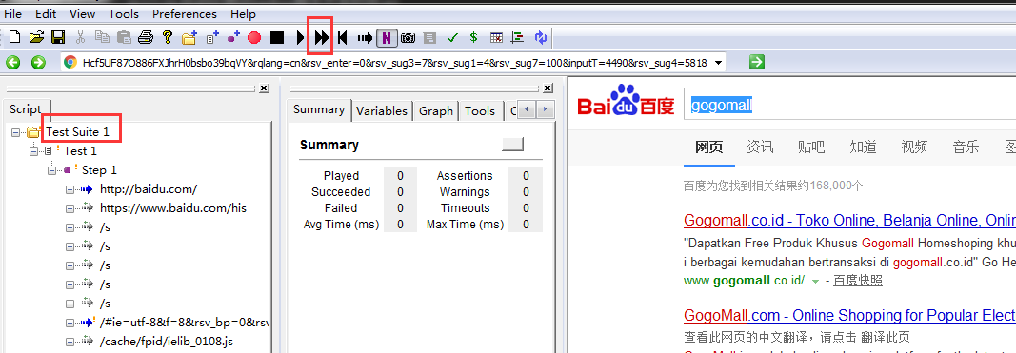Click the gray report page icon
The width and height of the screenshot is (1016, 353).
coord(430,38)
